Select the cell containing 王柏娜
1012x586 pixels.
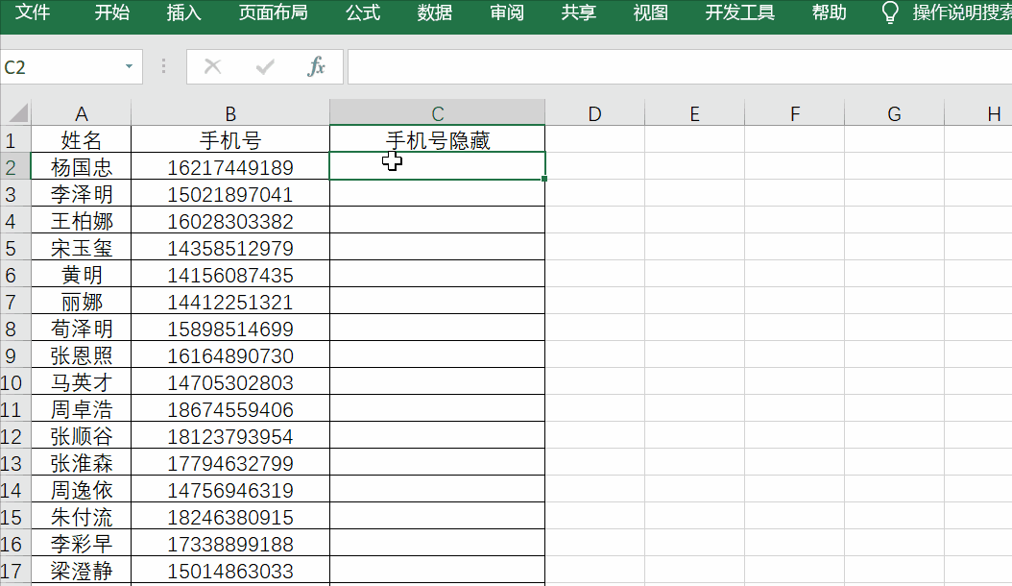coord(82,221)
